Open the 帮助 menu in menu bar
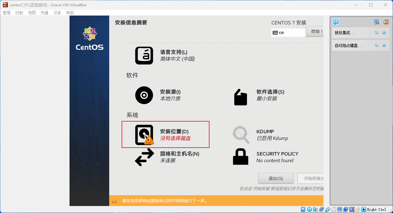The image size is (393, 213). (70, 13)
